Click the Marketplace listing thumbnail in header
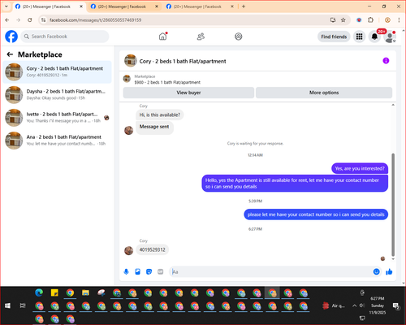Screen dimensions: 406x325 click(x=127, y=79)
